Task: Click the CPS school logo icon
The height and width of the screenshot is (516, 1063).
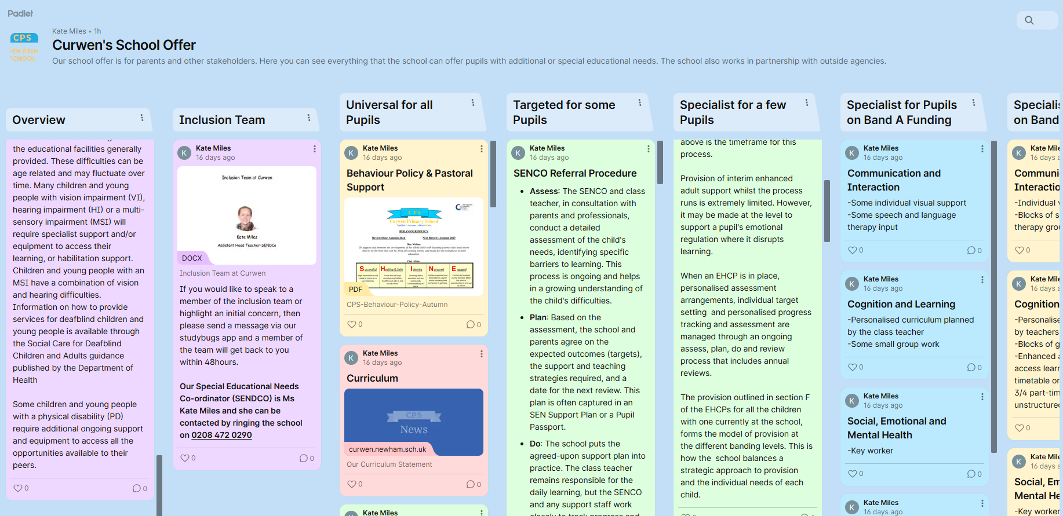Action: point(24,47)
